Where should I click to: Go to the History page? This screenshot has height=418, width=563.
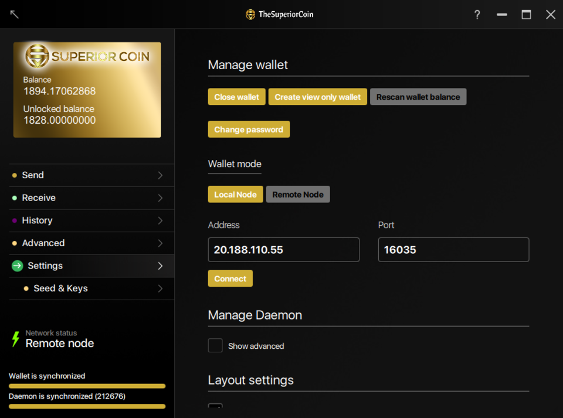[x=91, y=220]
